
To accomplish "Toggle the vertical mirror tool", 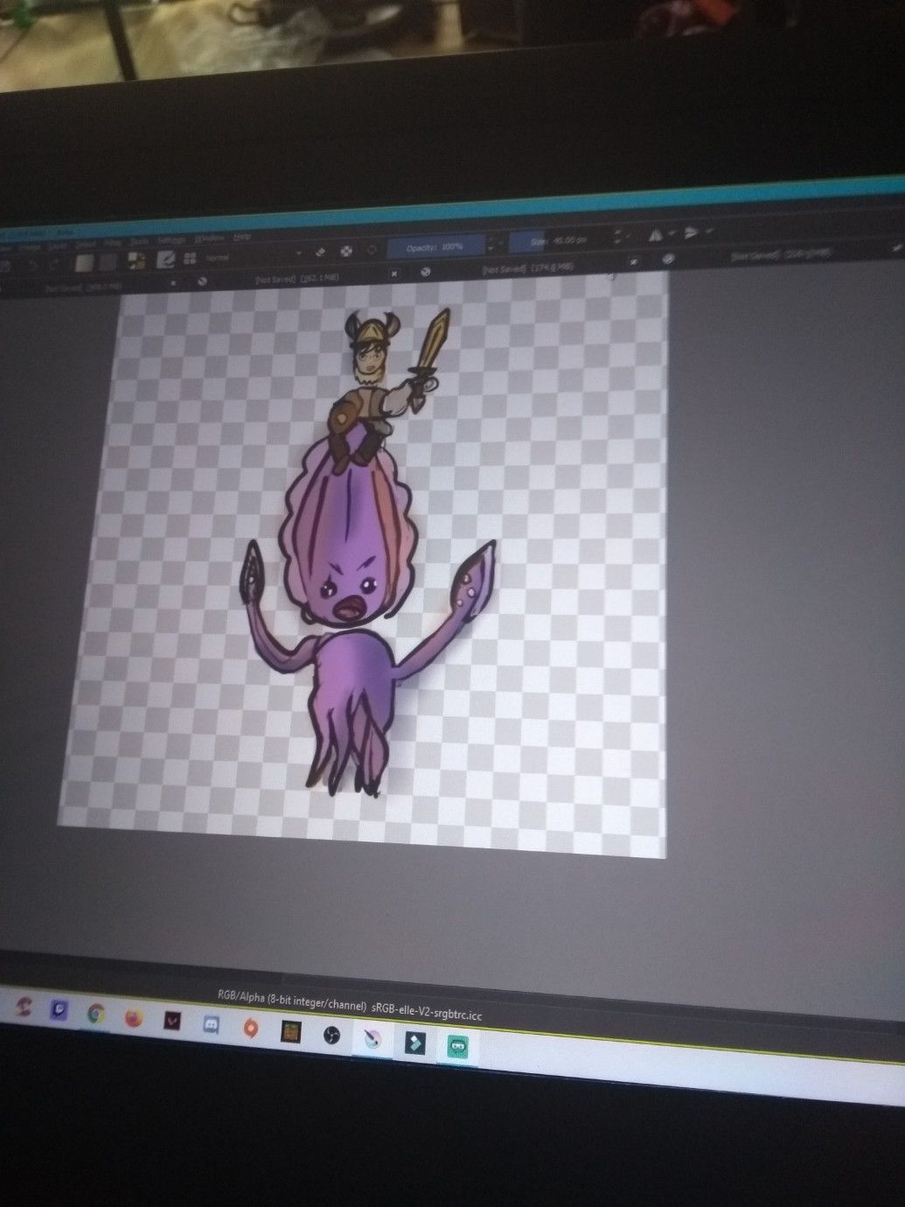I will pyautogui.click(x=690, y=233).
